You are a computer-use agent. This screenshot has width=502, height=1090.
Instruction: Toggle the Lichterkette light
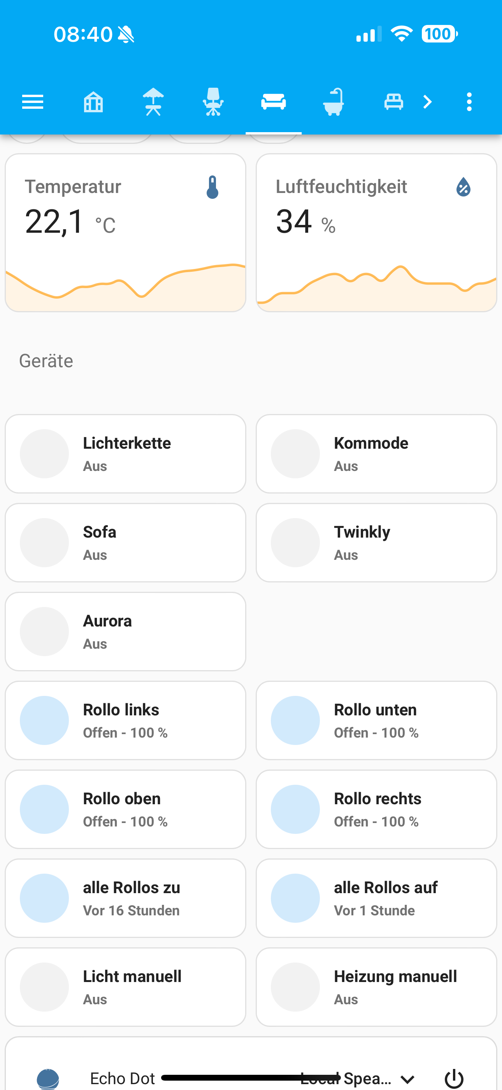point(44,454)
